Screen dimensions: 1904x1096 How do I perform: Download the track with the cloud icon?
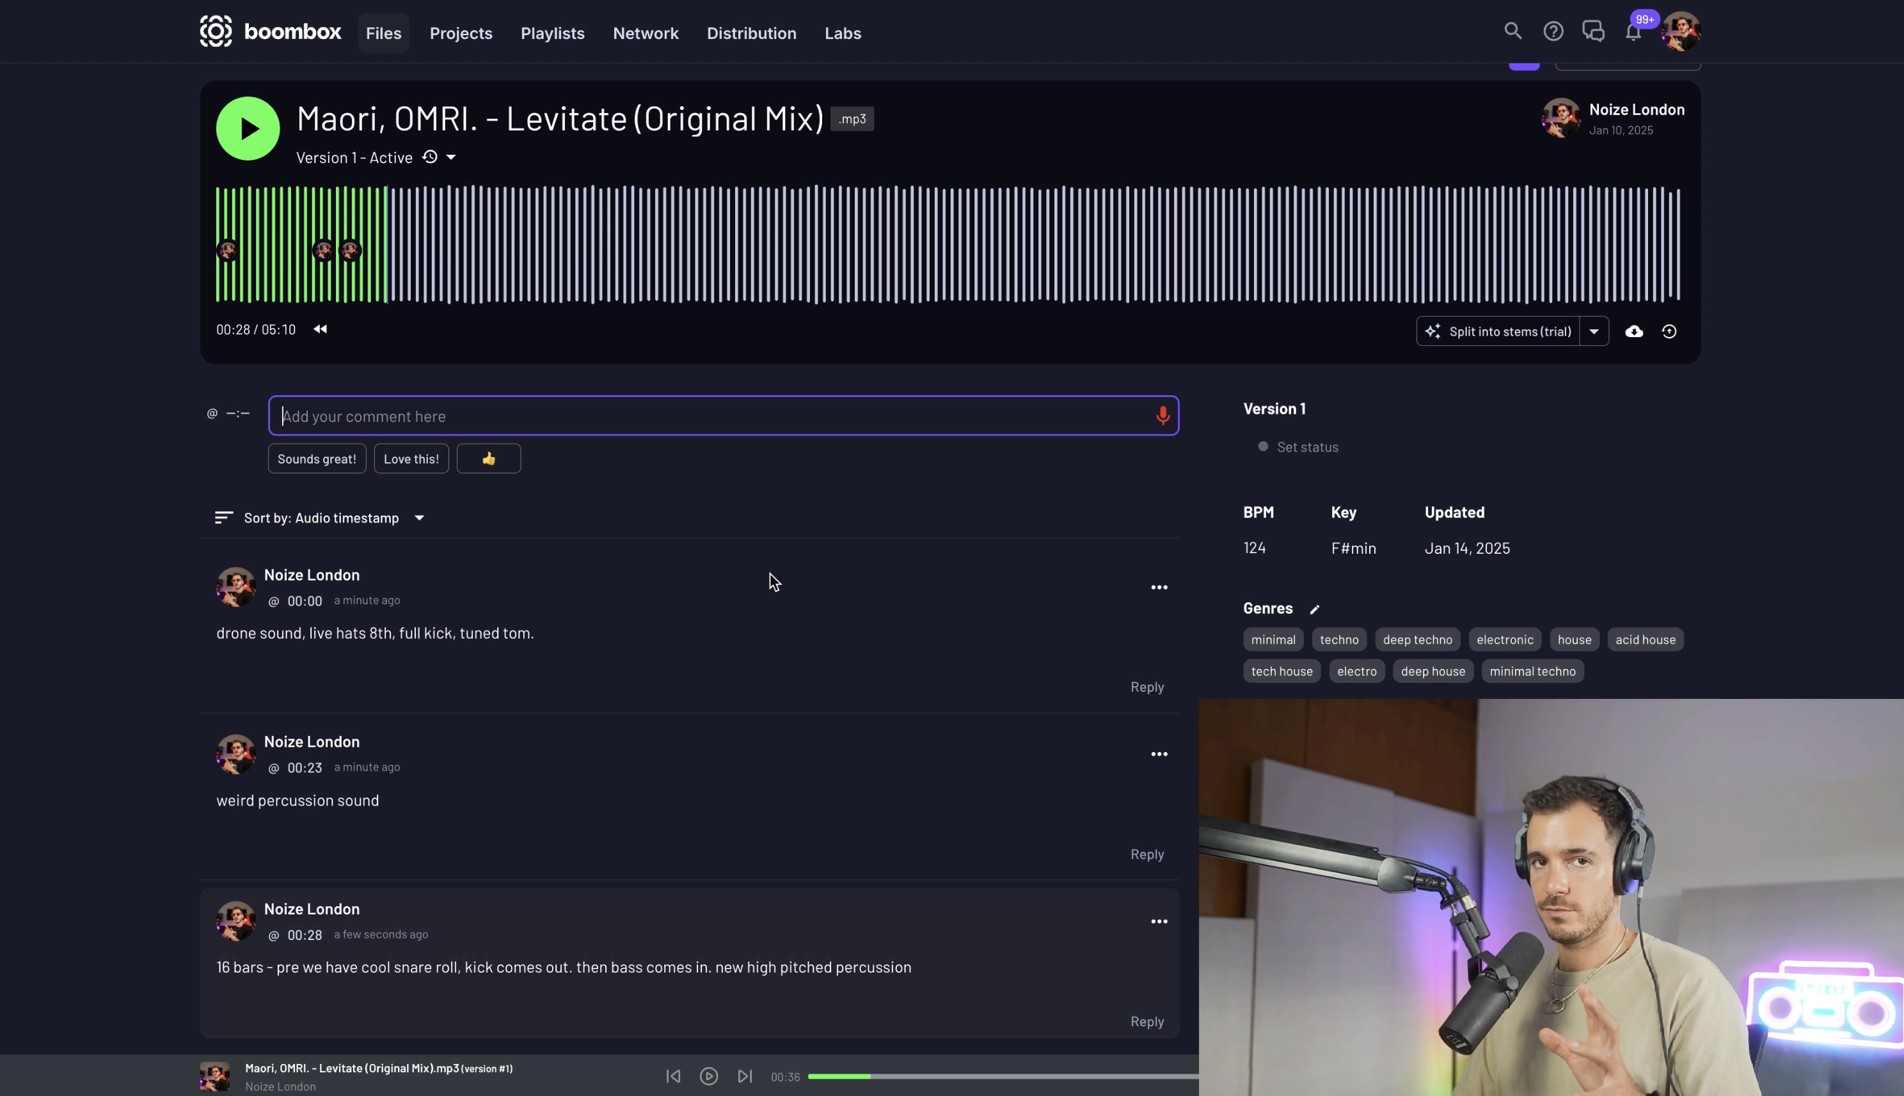[x=1633, y=331]
